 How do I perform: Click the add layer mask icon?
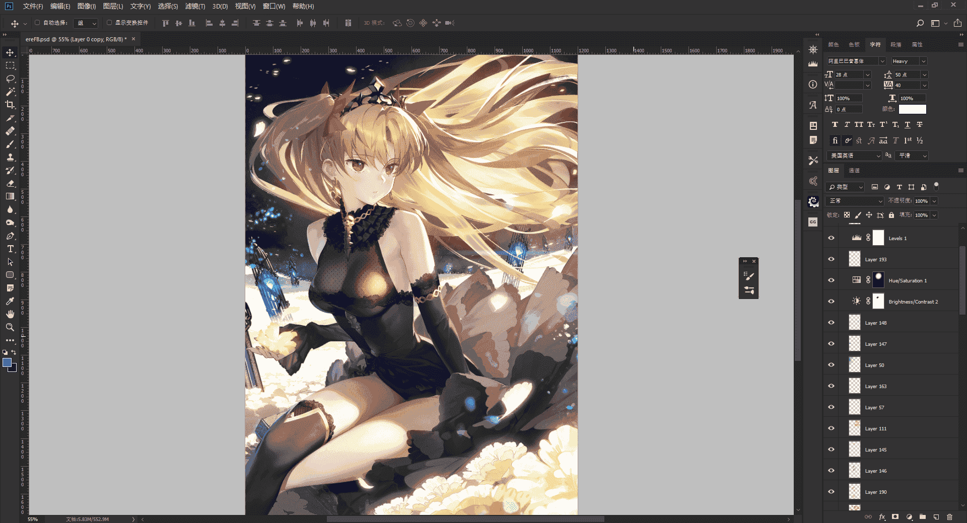[x=895, y=516]
